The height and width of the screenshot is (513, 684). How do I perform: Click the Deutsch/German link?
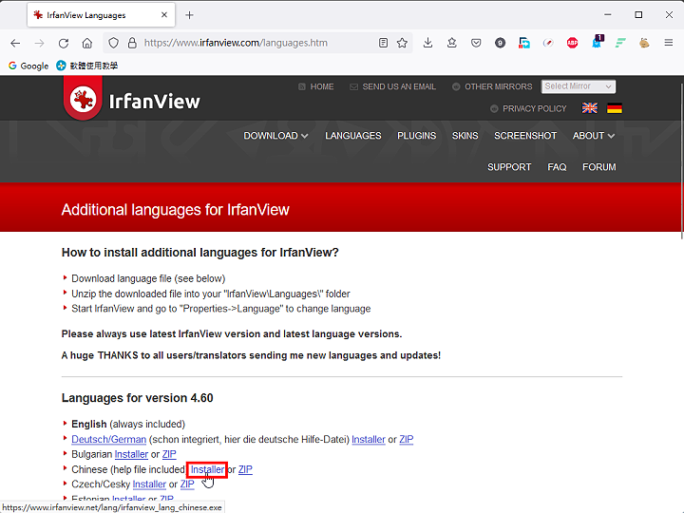[x=108, y=439]
